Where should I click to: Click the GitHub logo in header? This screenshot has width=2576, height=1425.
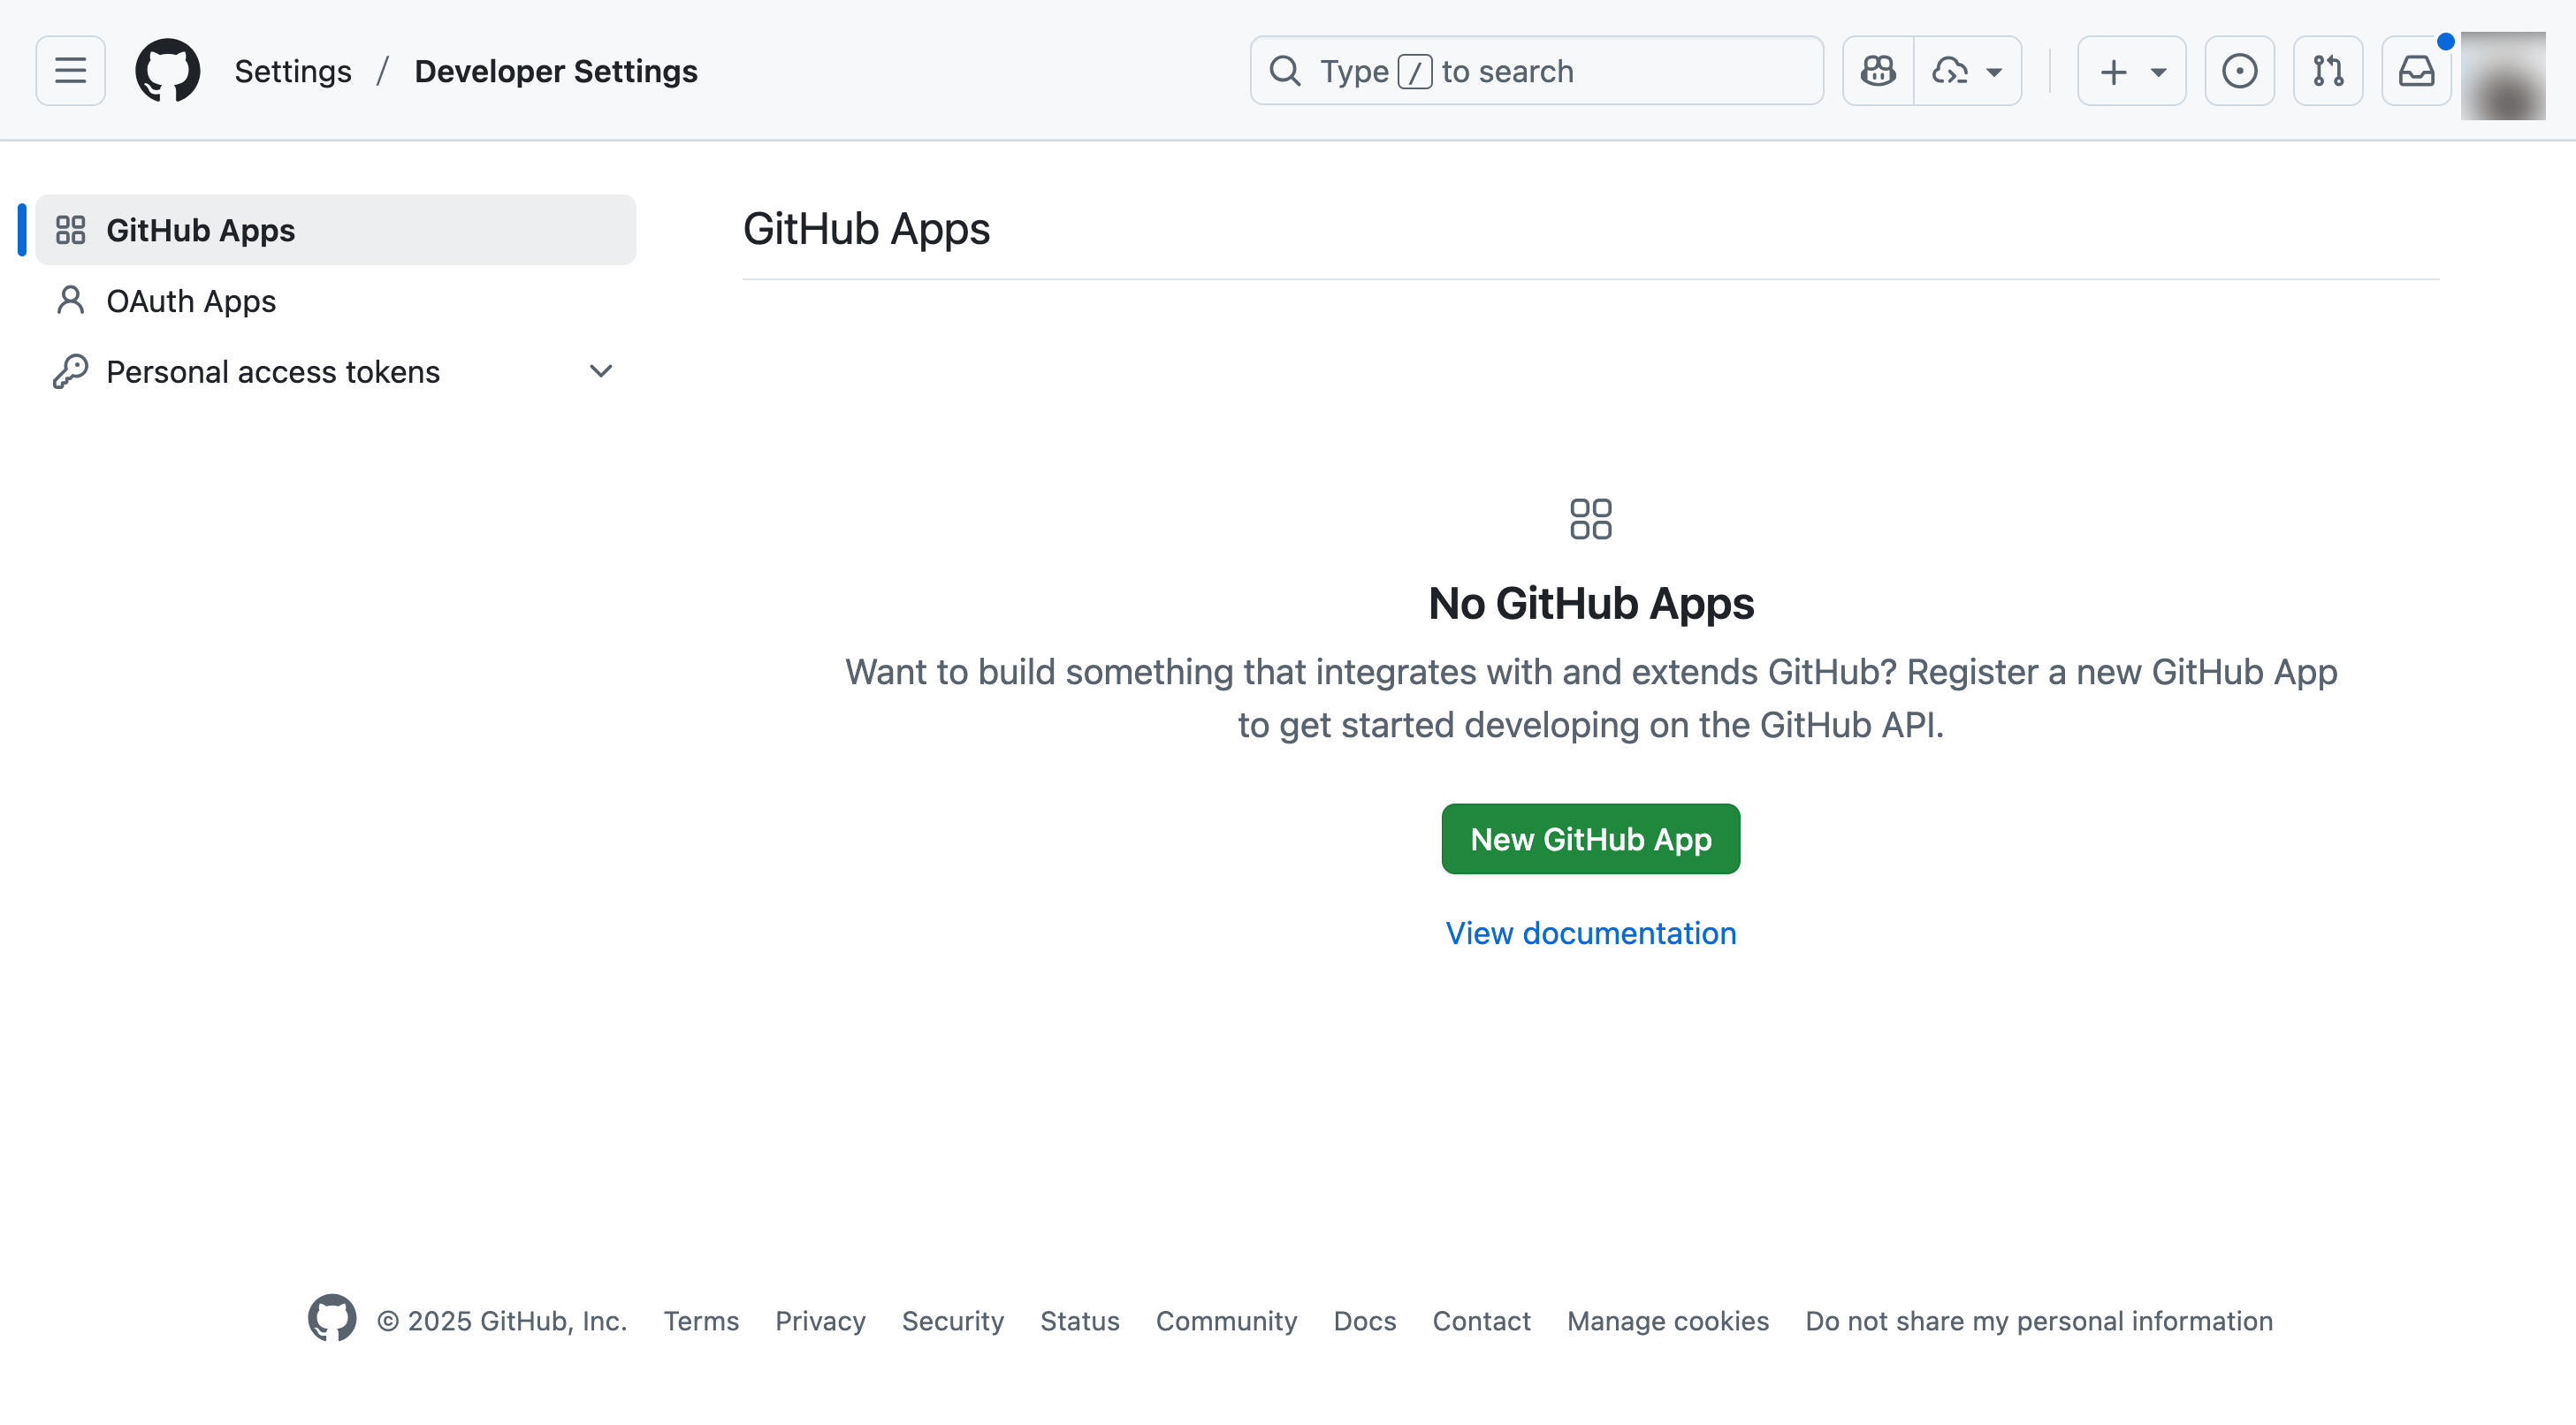pyautogui.click(x=167, y=71)
